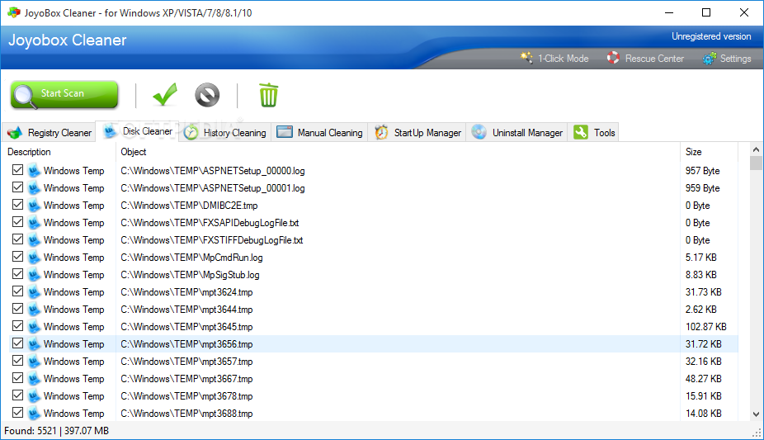Select the 8.83 KB size value
The width and height of the screenshot is (764, 440).
[700, 275]
